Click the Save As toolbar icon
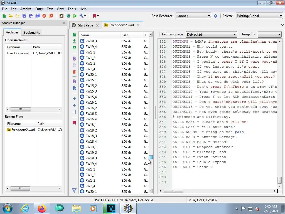This screenshot has height=214, width=285. tap(31, 16)
